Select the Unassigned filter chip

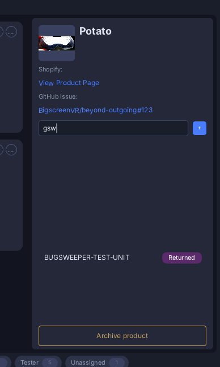click(97, 362)
